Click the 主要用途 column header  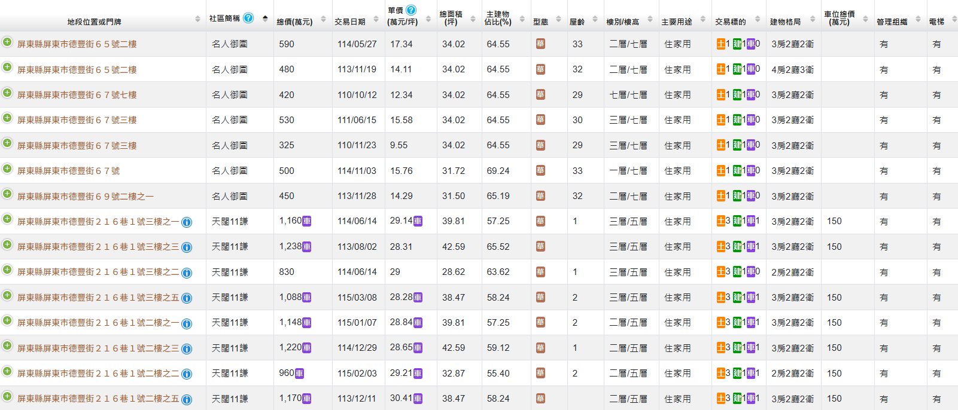click(677, 22)
